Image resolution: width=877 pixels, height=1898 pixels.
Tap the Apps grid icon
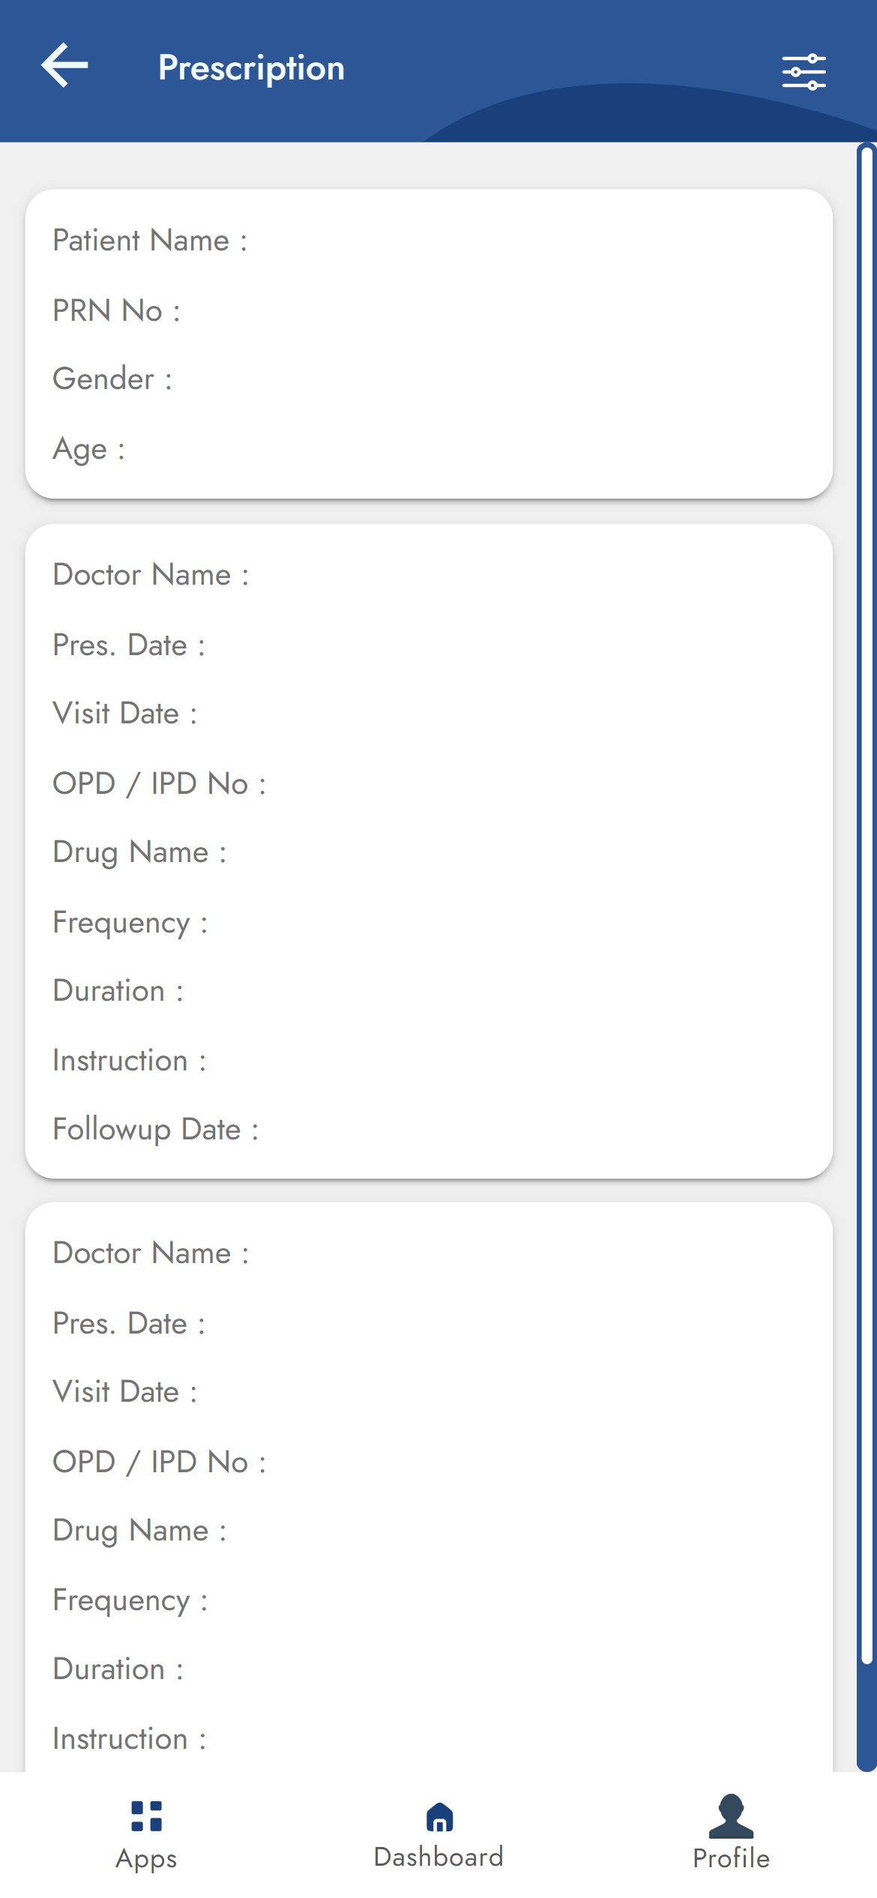tap(146, 1816)
